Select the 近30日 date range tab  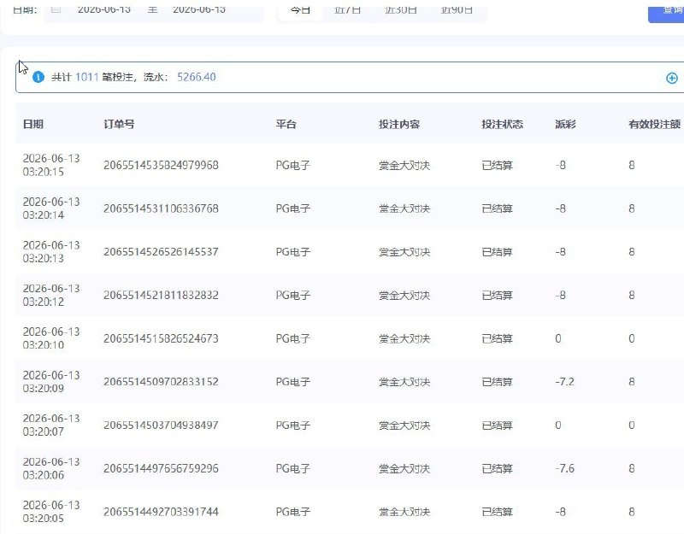click(400, 9)
